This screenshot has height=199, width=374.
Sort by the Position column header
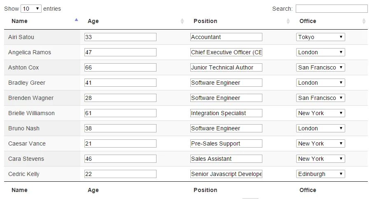(x=205, y=21)
